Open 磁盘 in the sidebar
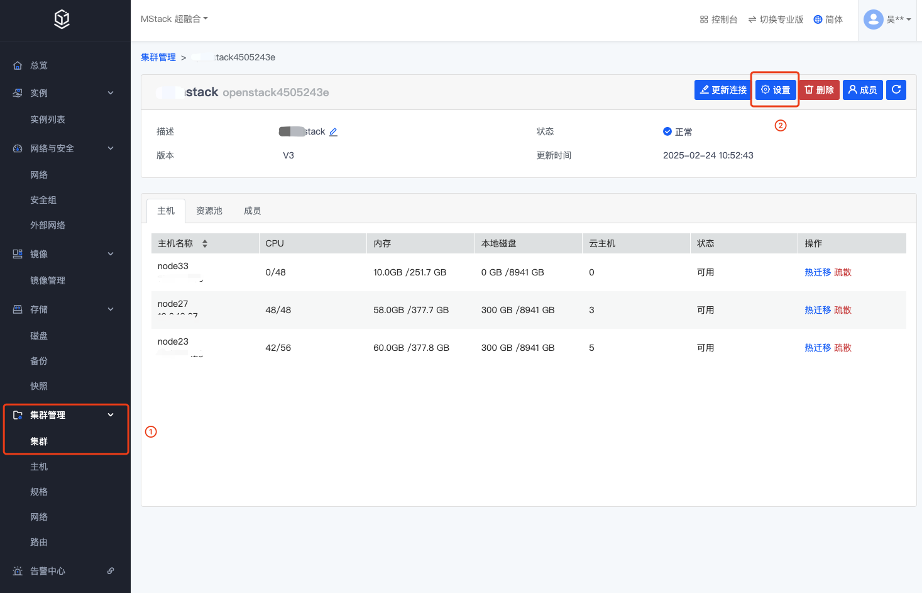Image resolution: width=922 pixels, height=593 pixels. coord(39,336)
